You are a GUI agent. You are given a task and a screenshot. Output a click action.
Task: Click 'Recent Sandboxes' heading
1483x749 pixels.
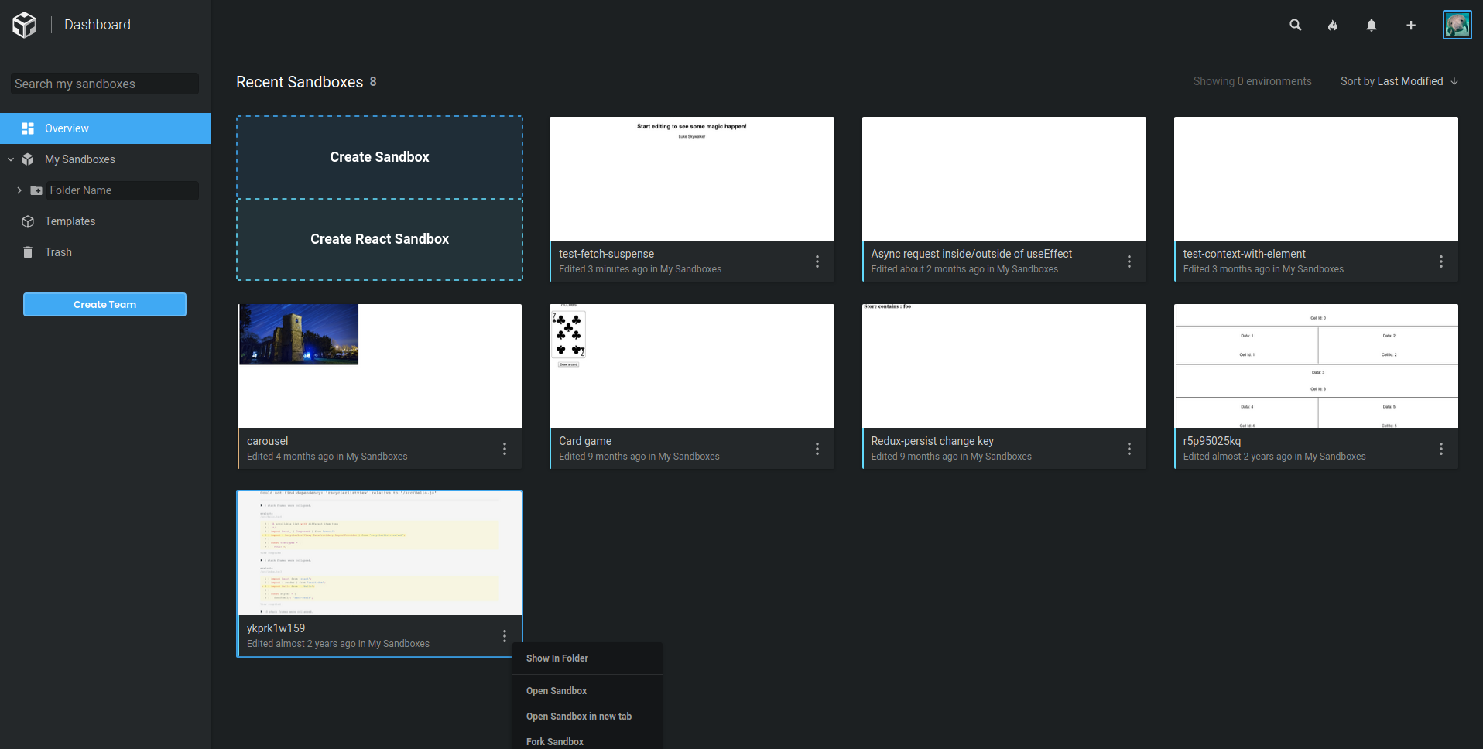pos(300,82)
